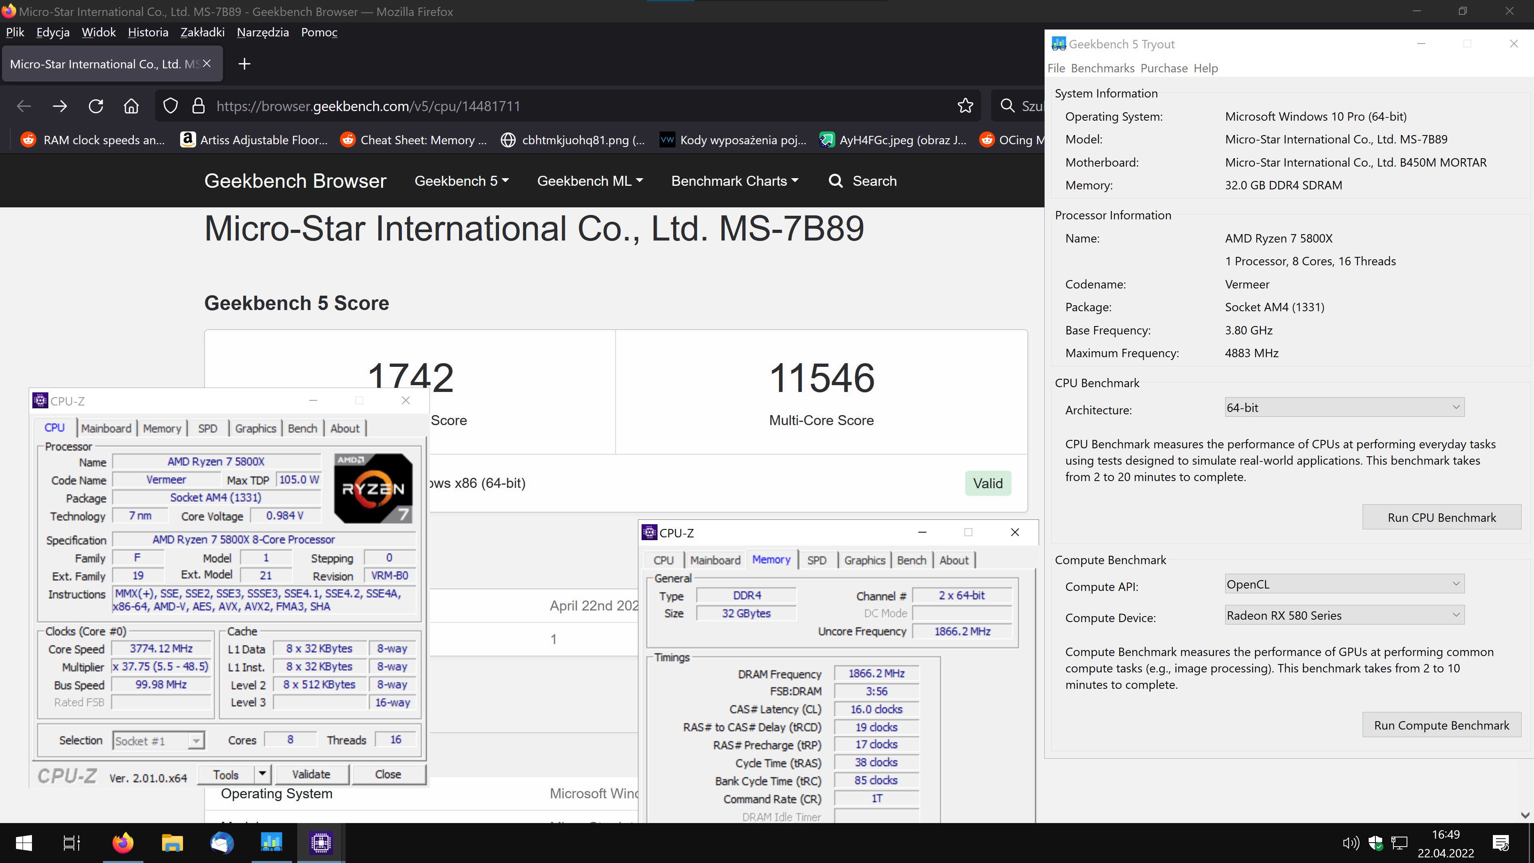Open the Artiss Adjustable Floor bookmark
The height and width of the screenshot is (863, 1534).
[x=254, y=140]
